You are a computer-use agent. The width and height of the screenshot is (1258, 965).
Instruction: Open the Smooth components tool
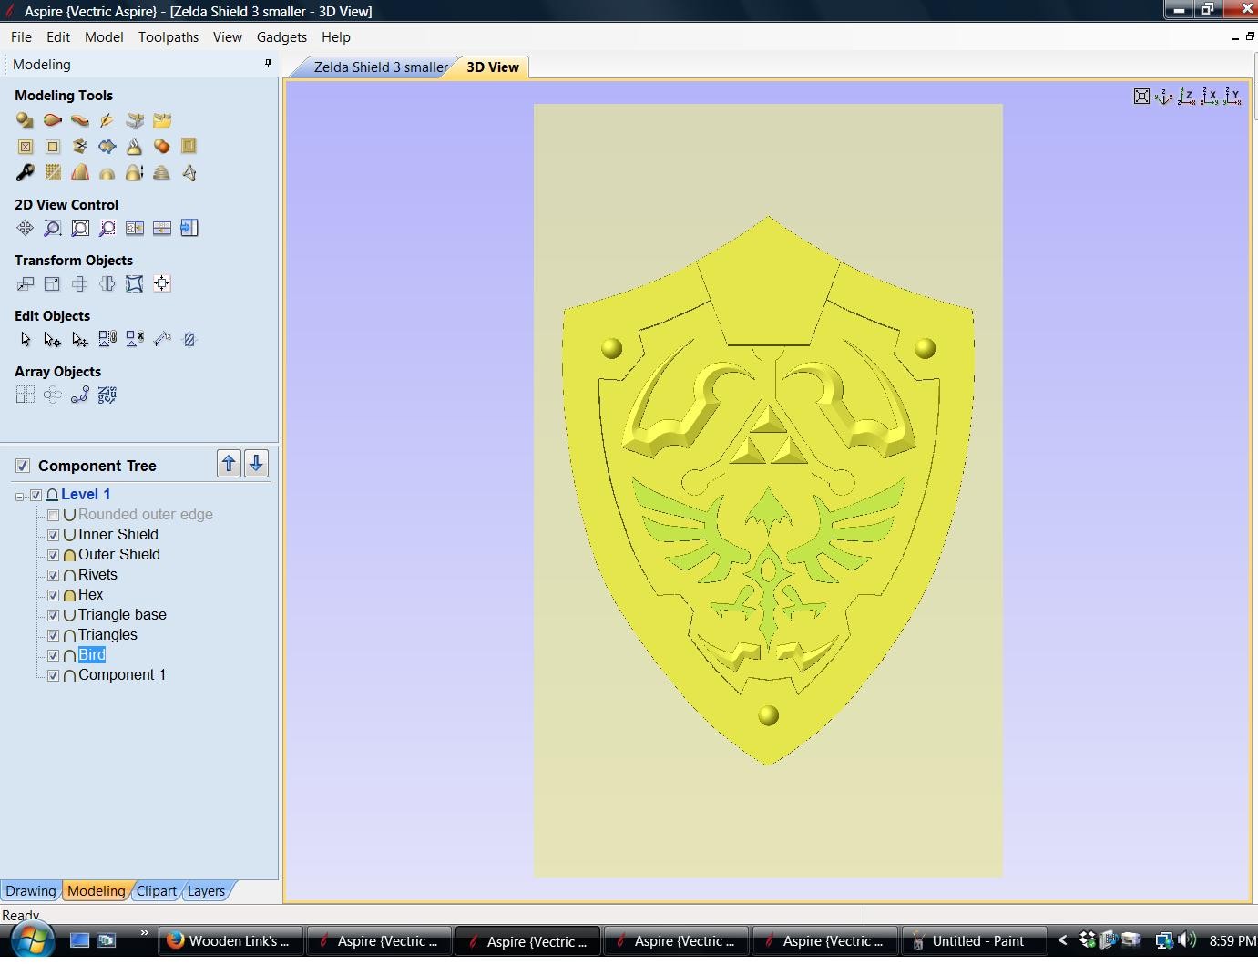(135, 146)
